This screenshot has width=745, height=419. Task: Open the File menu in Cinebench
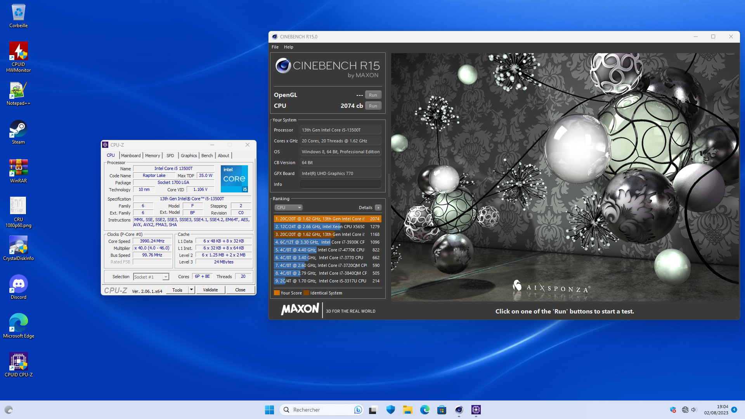[x=275, y=47]
